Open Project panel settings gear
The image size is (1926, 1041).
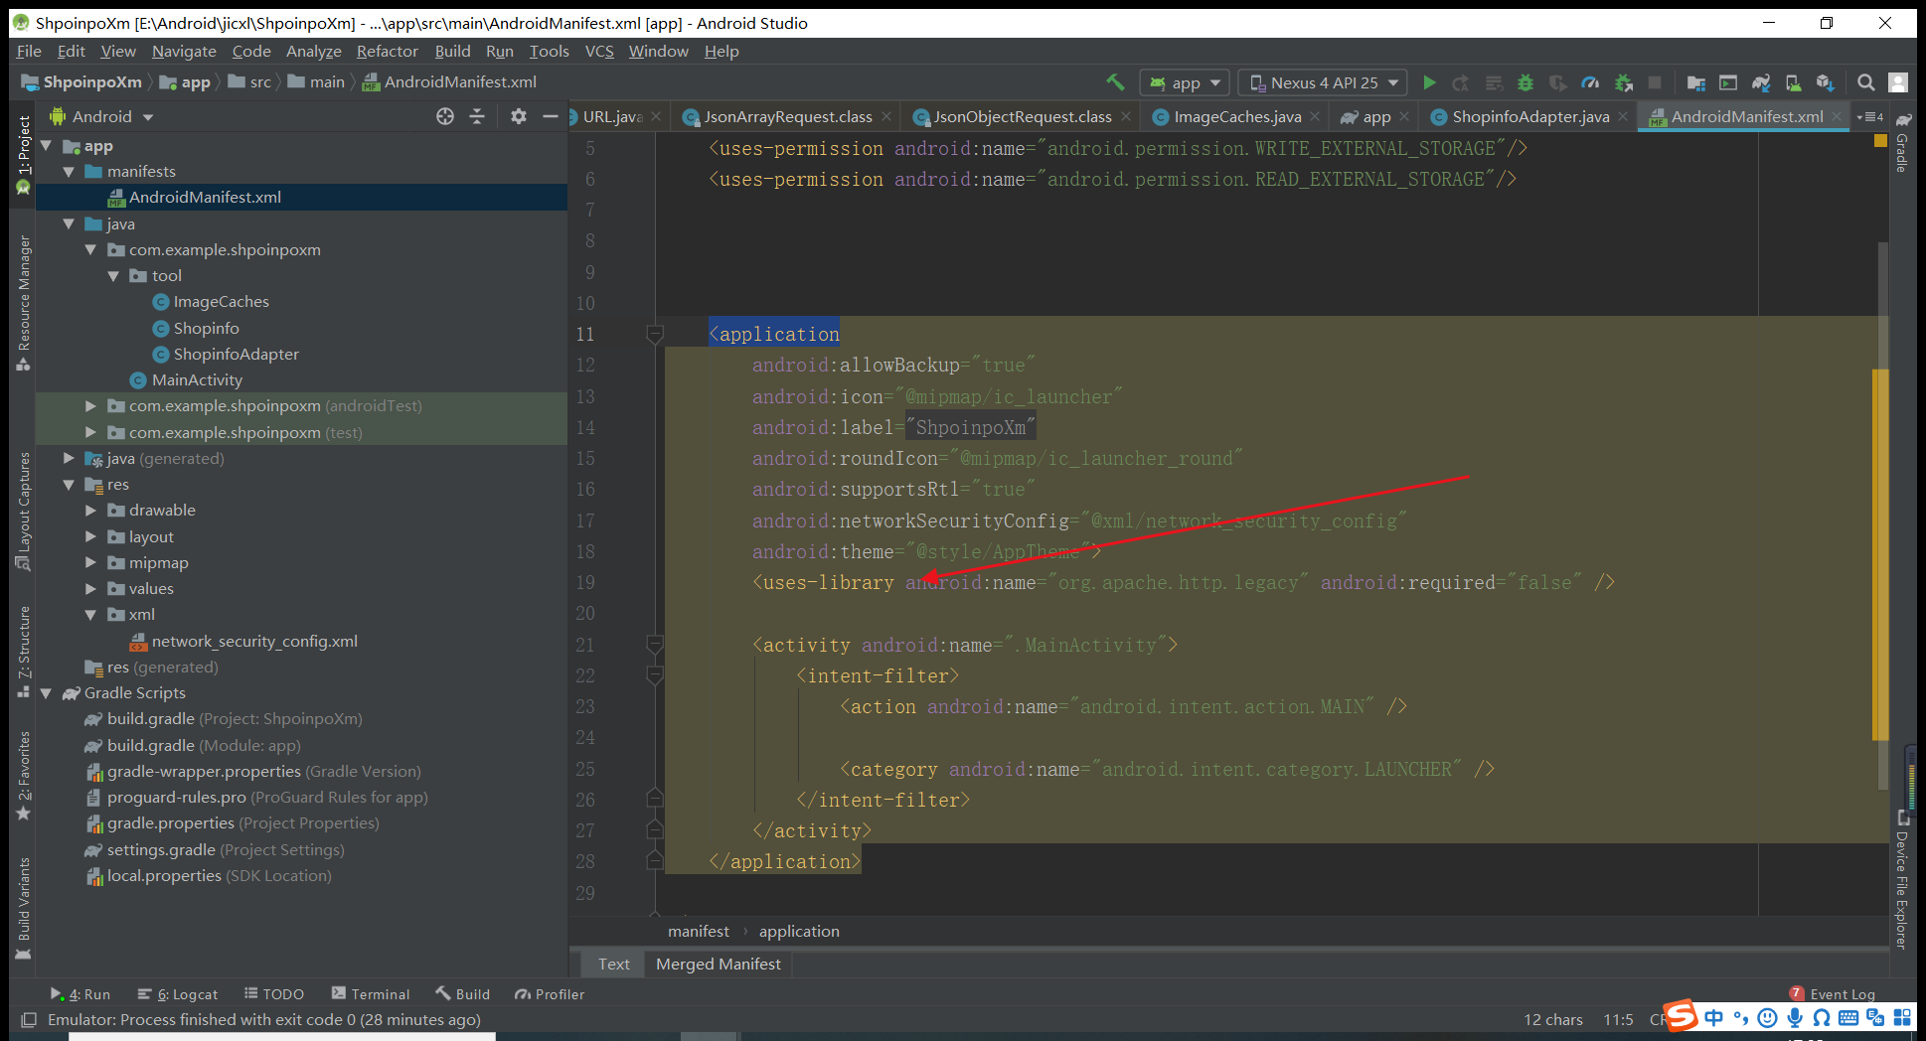click(519, 116)
